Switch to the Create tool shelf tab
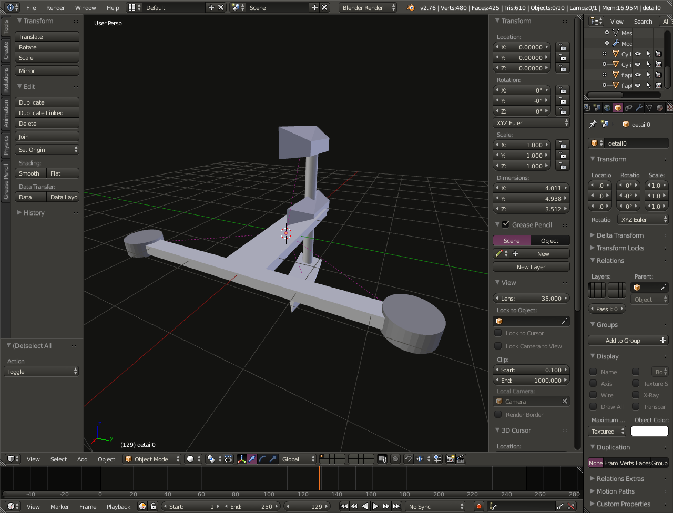 6,50
